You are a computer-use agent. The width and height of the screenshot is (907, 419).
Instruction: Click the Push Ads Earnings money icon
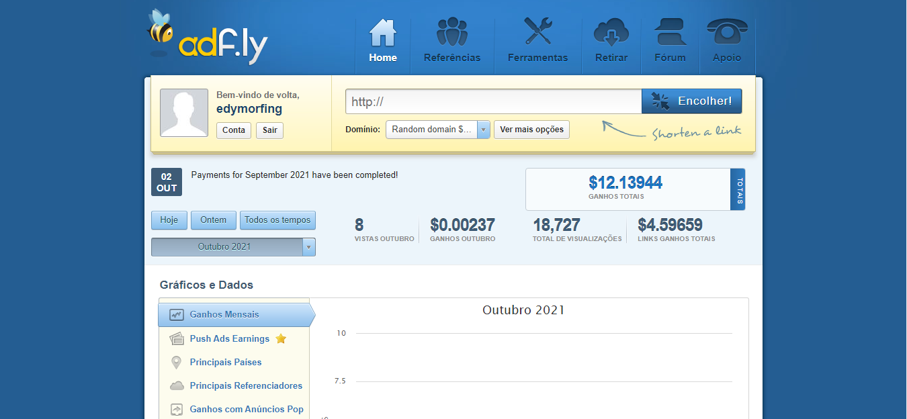click(x=177, y=338)
